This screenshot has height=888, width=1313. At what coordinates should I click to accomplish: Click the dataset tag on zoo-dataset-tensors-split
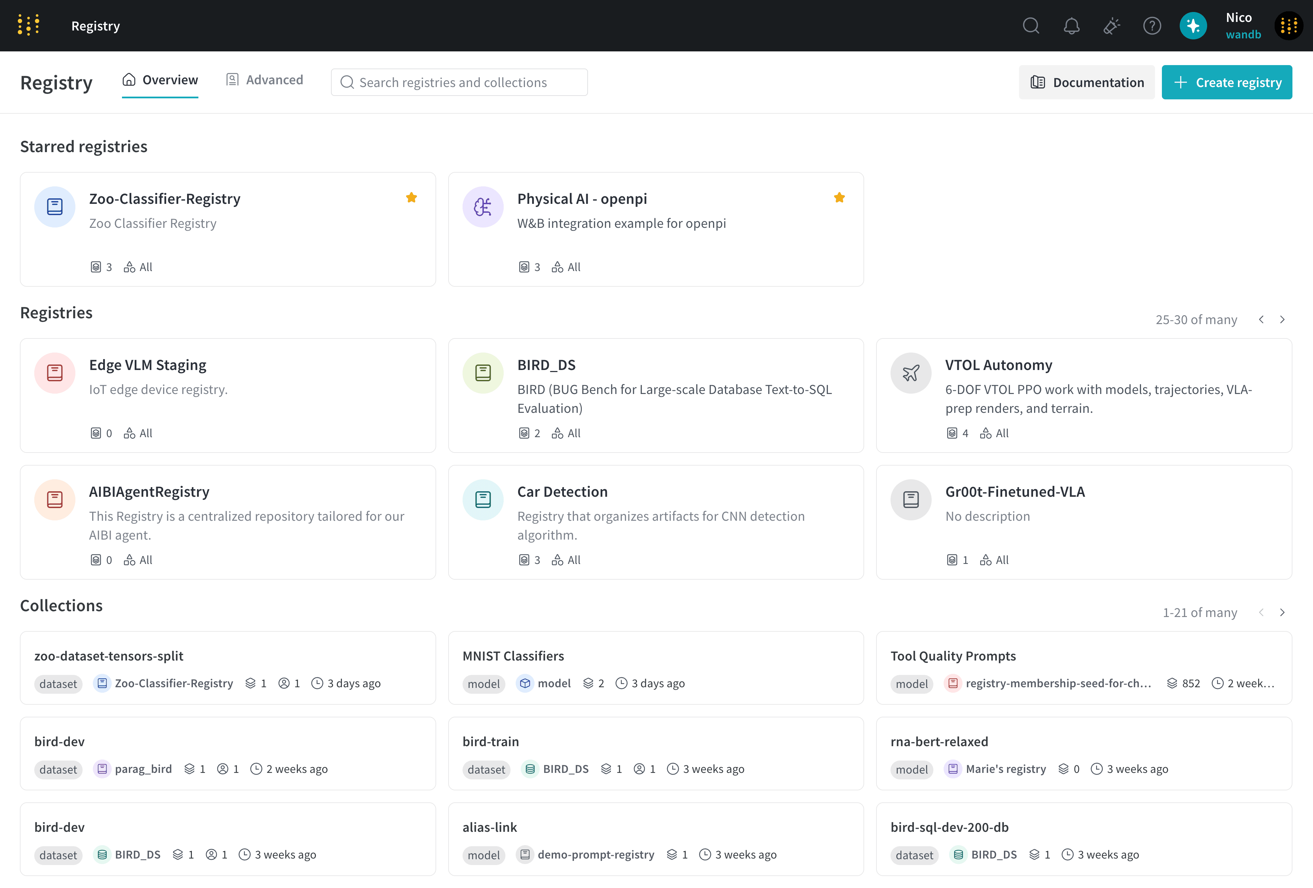(x=58, y=684)
